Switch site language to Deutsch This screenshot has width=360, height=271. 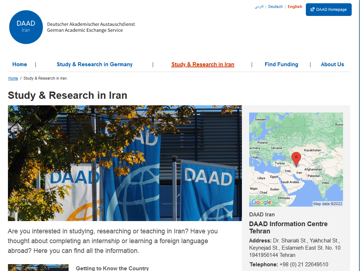[x=275, y=7]
